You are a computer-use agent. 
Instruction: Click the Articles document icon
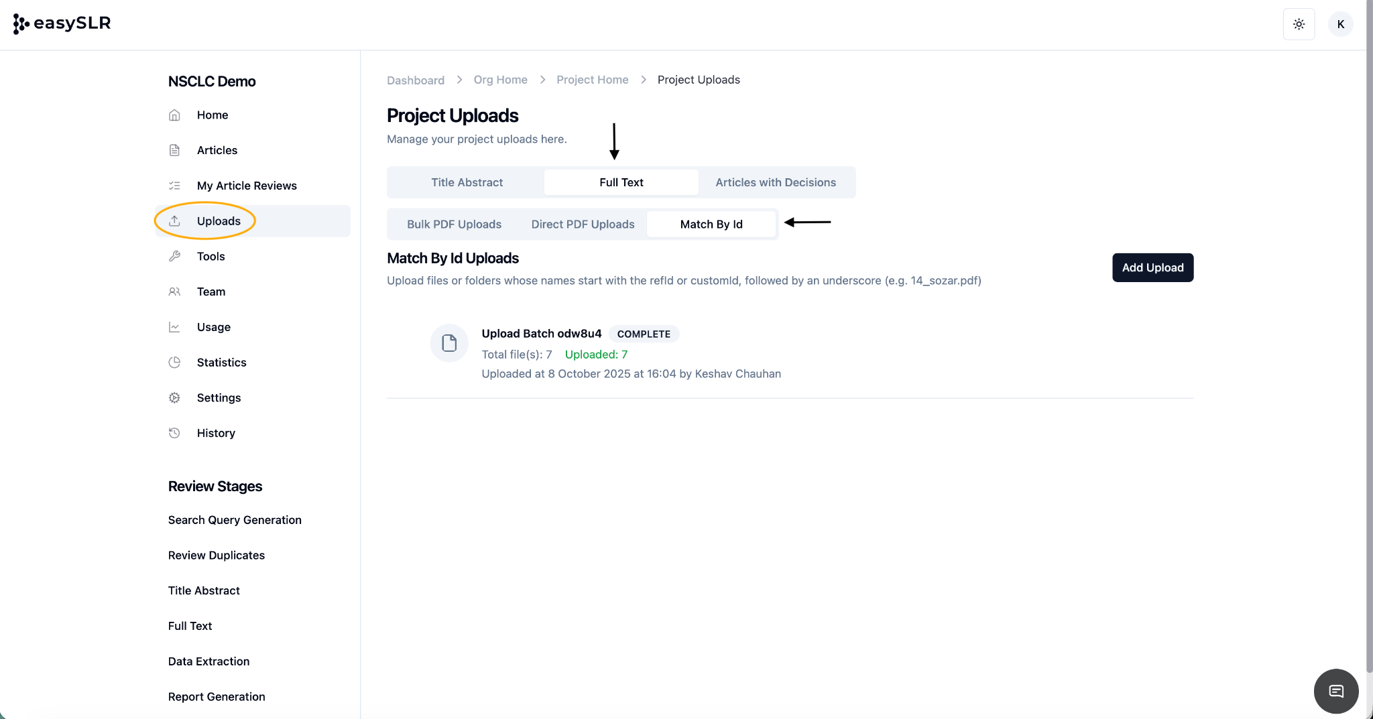point(174,150)
